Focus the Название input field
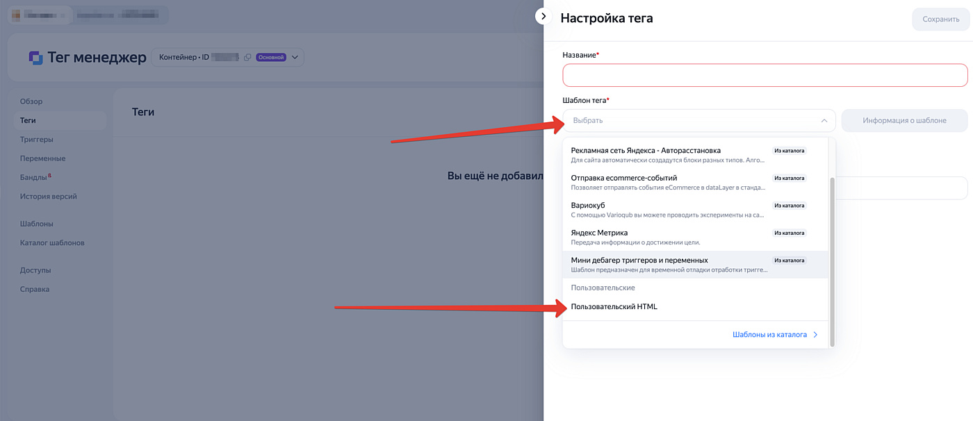This screenshot has width=973, height=421. pos(764,75)
